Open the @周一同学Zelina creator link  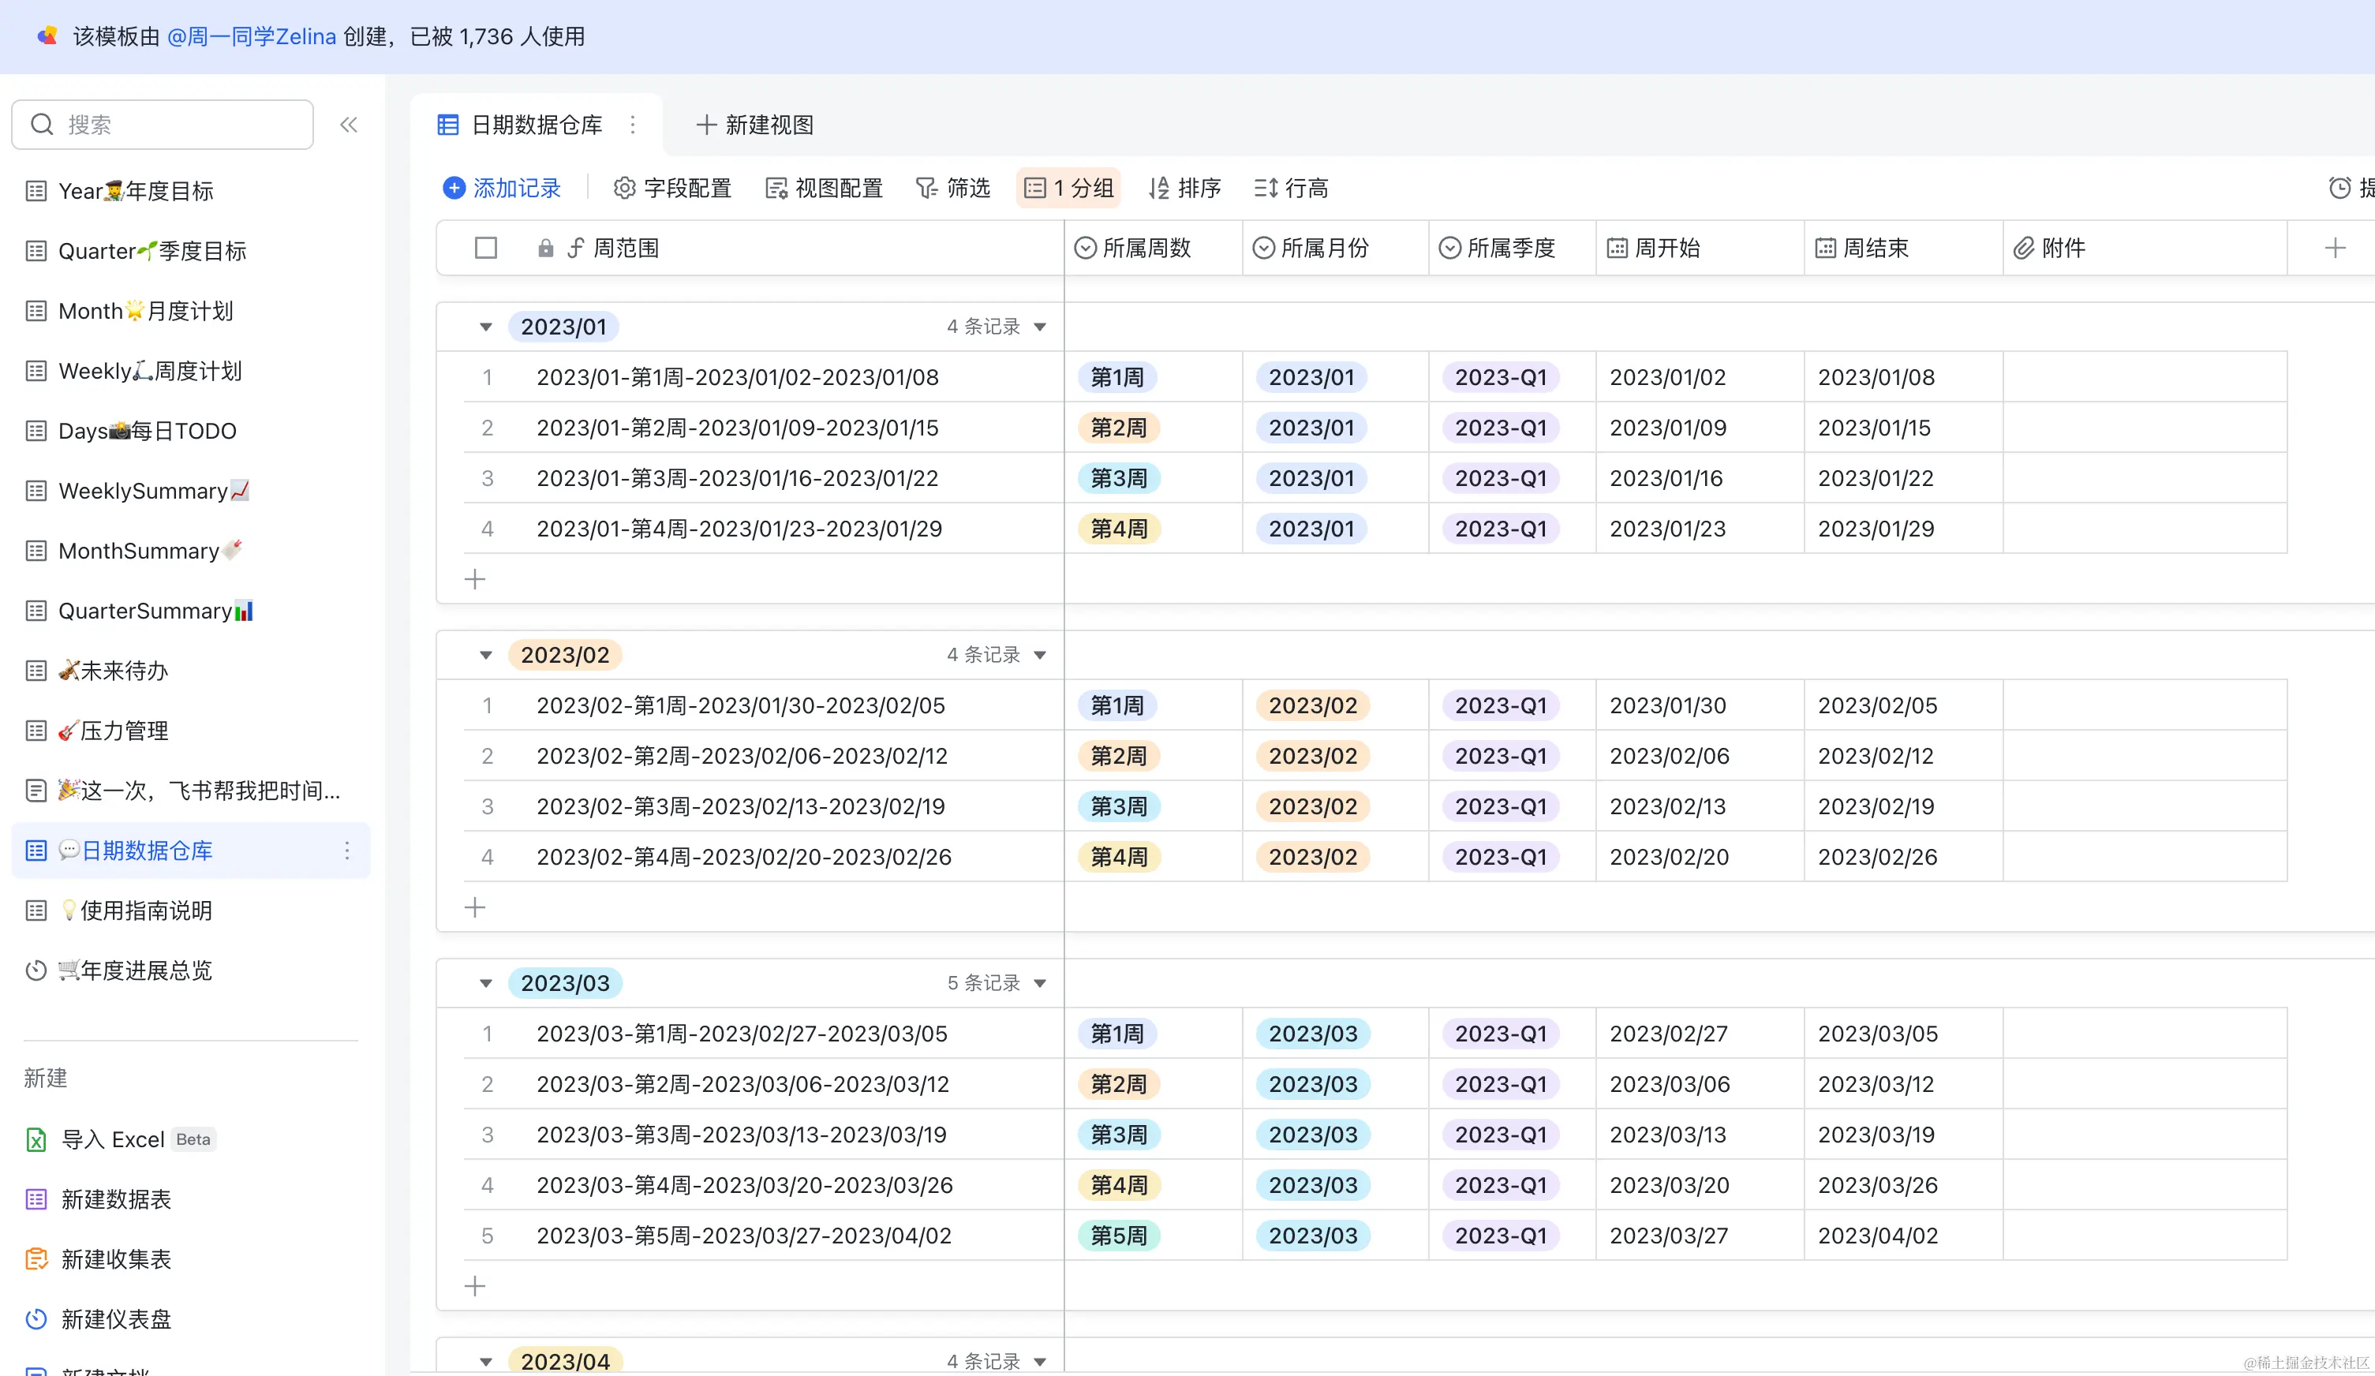(x=251, y=37)
